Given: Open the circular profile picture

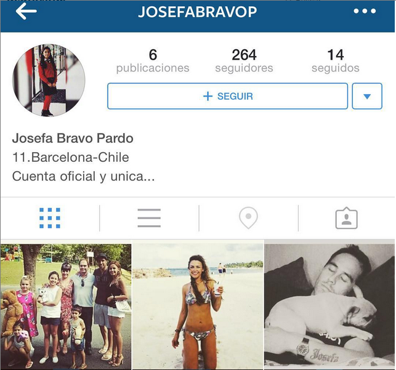Looking at the screenshot, I should [x=49, y=80].
